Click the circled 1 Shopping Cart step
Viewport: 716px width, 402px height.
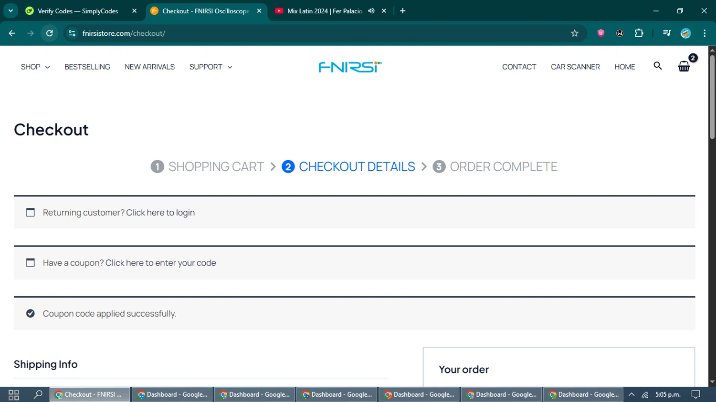point(157,166)
